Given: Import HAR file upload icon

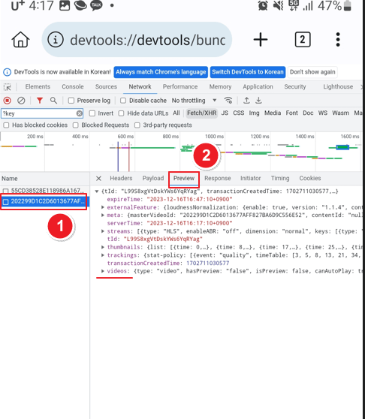Looking at the screenshot, I should (x=246, y=101).
